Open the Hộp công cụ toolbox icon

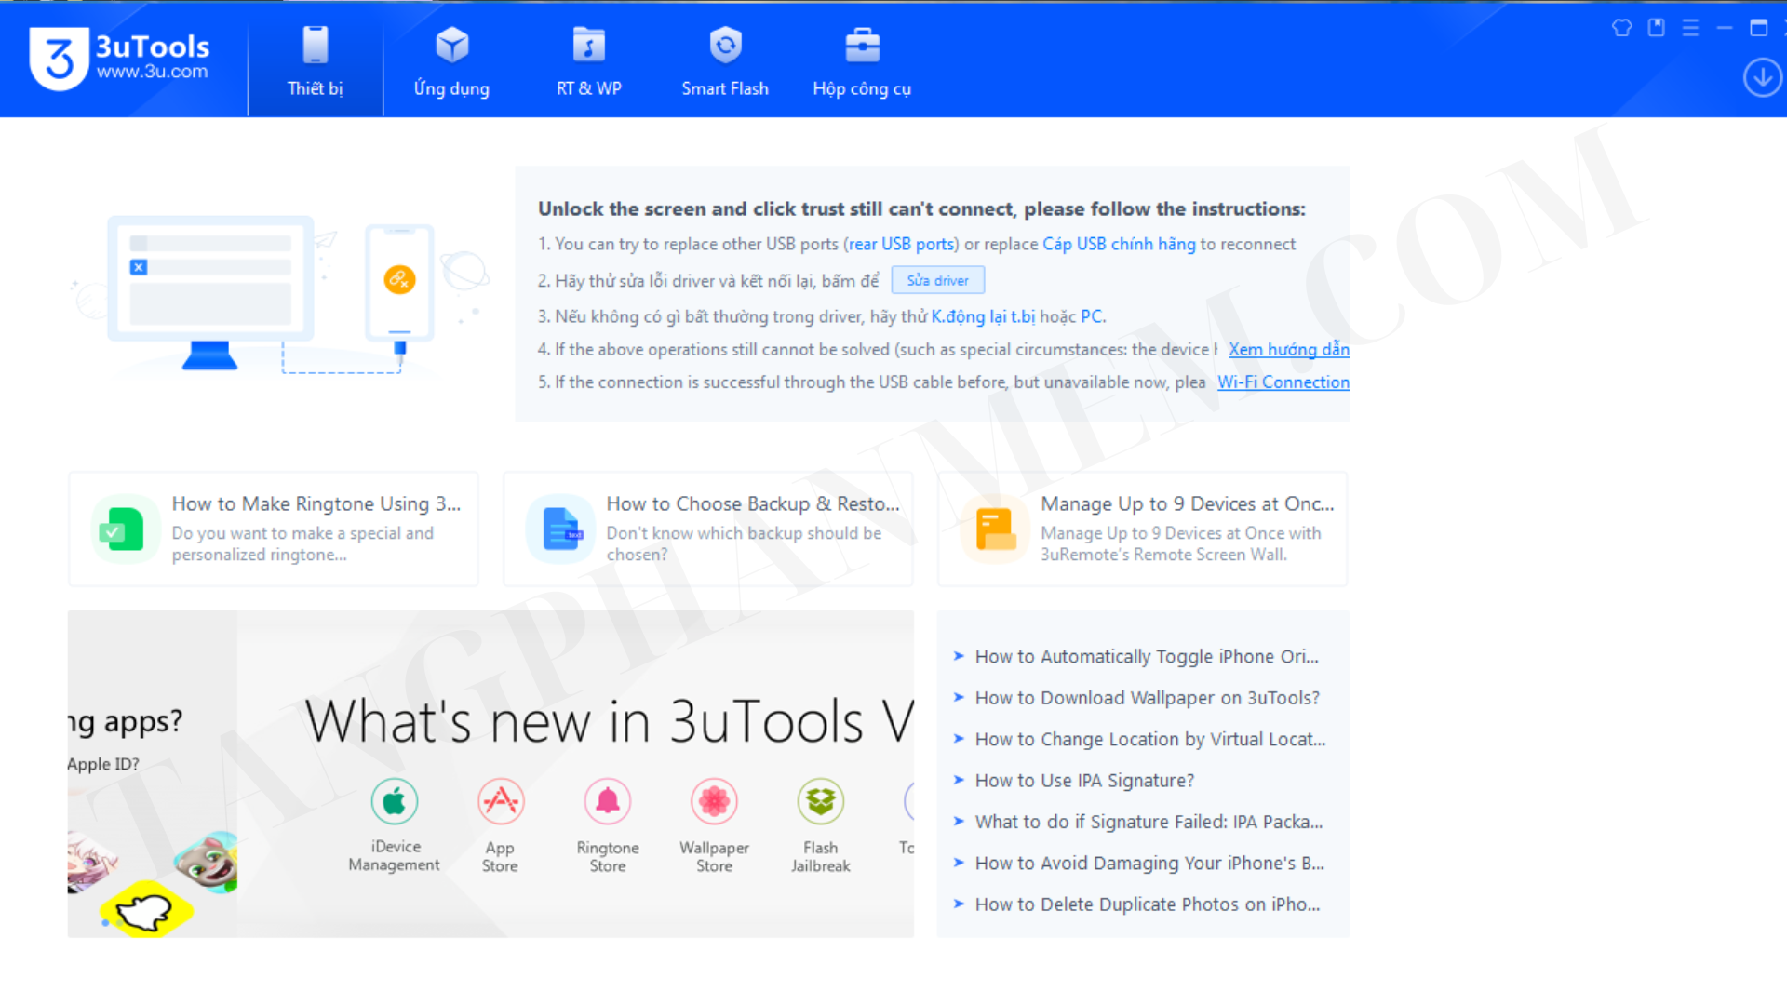(x=862, y=45)
